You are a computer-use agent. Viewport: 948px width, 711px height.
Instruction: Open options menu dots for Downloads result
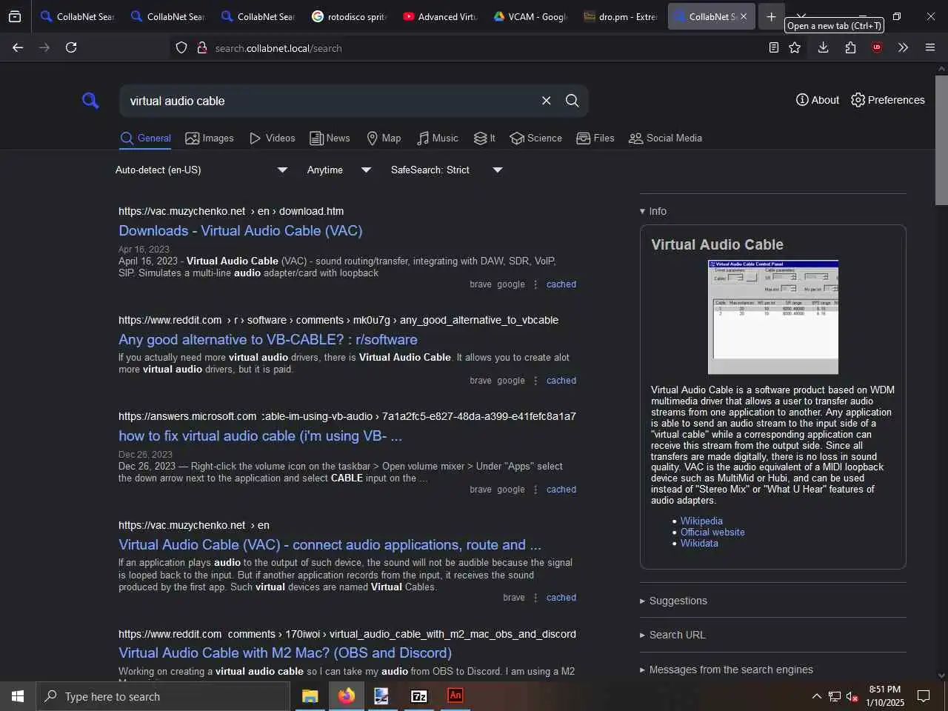(x=535, y=284)
